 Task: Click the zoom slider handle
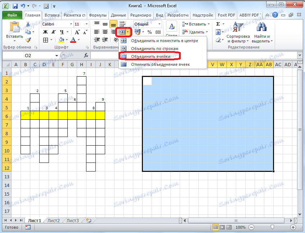point(272,227)
